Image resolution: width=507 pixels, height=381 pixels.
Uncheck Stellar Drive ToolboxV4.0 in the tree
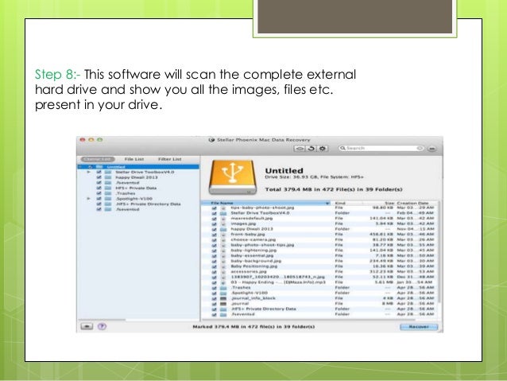point(99,172)
